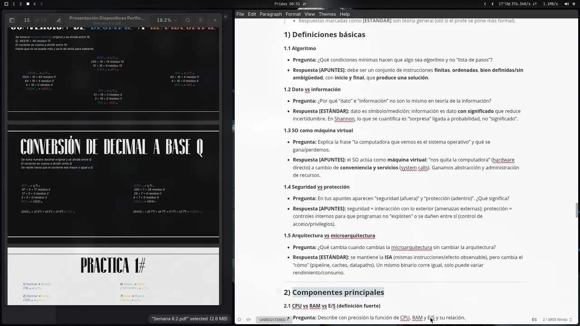
Task: Click the annotate pencil icon in PDF viewer
Action: point(58,20)
